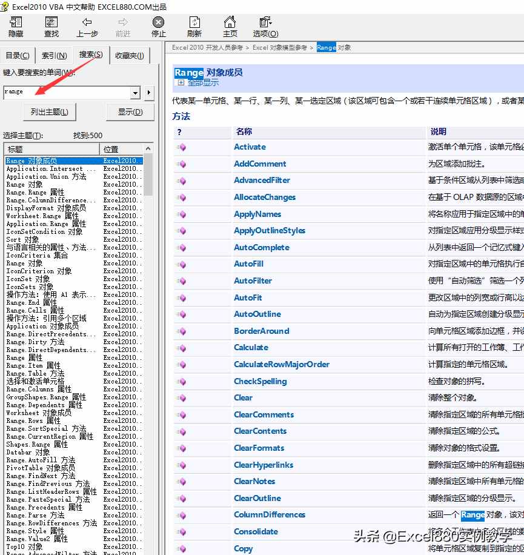The width and height of the screenshot is (524, 555).
Task: Open the ClearHyperlinks method link
Action: (x=264, y=465)
